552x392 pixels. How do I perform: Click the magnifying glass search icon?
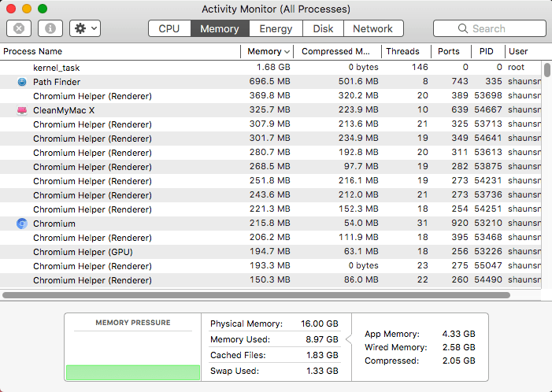462,28
